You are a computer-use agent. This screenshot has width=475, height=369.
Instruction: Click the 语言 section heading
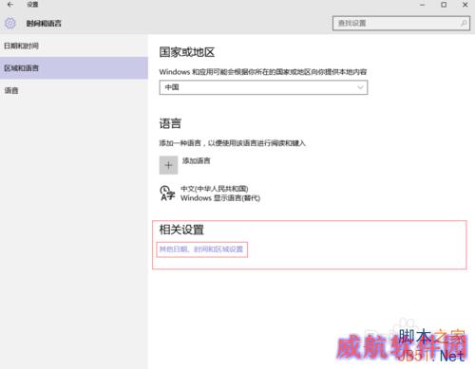coord(170,123)
